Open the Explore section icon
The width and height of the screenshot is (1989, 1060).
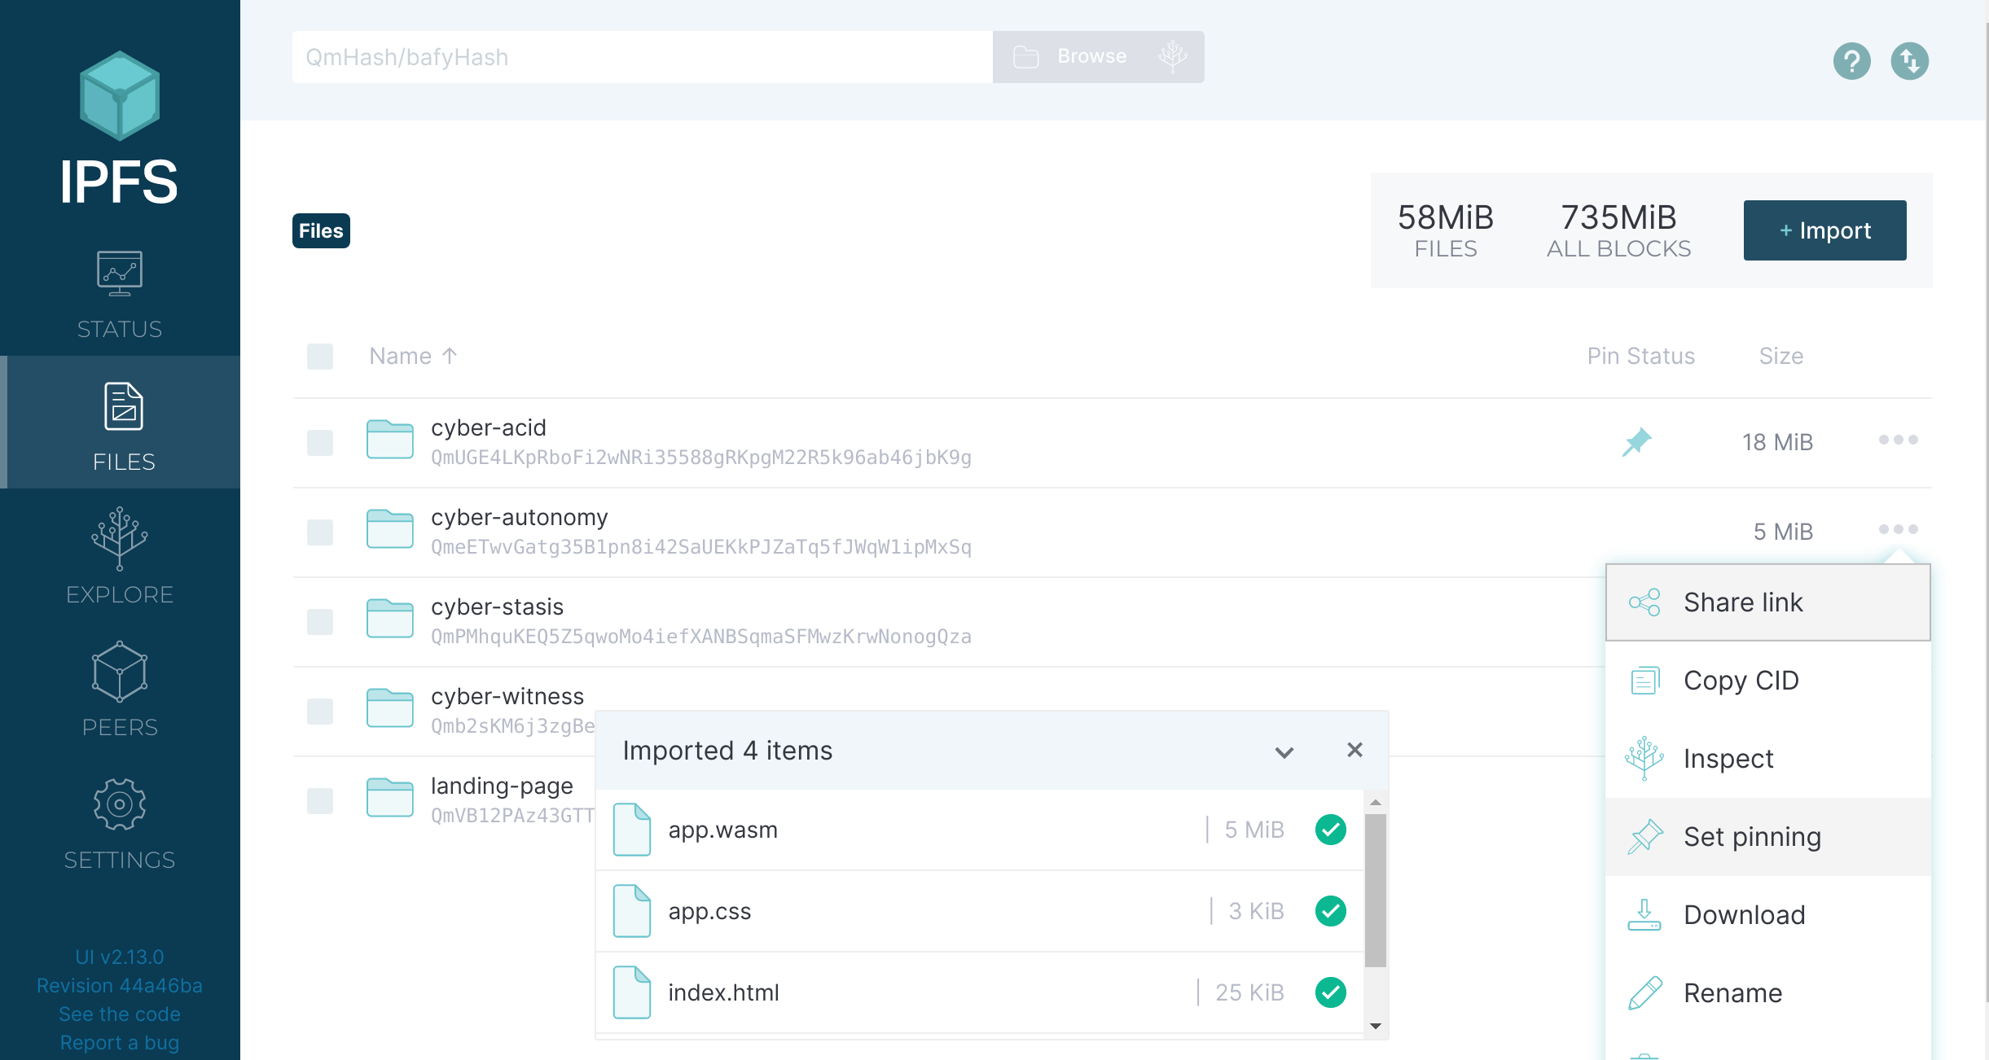(120, 538)
